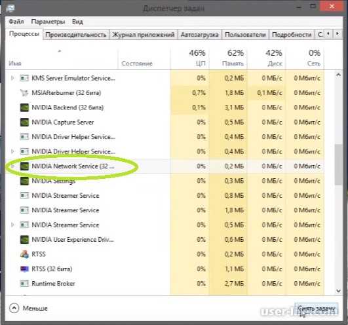Select the RTSS (32 бита) monitor icon
This screenshot has width=348, height=325.
click(24, 269)
